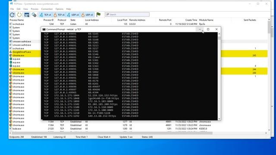Sort by the Process Name column header

[17, 20]
